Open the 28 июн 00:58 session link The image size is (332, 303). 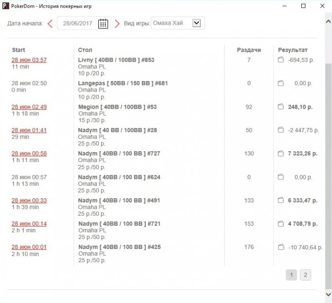tap(29, 153)
